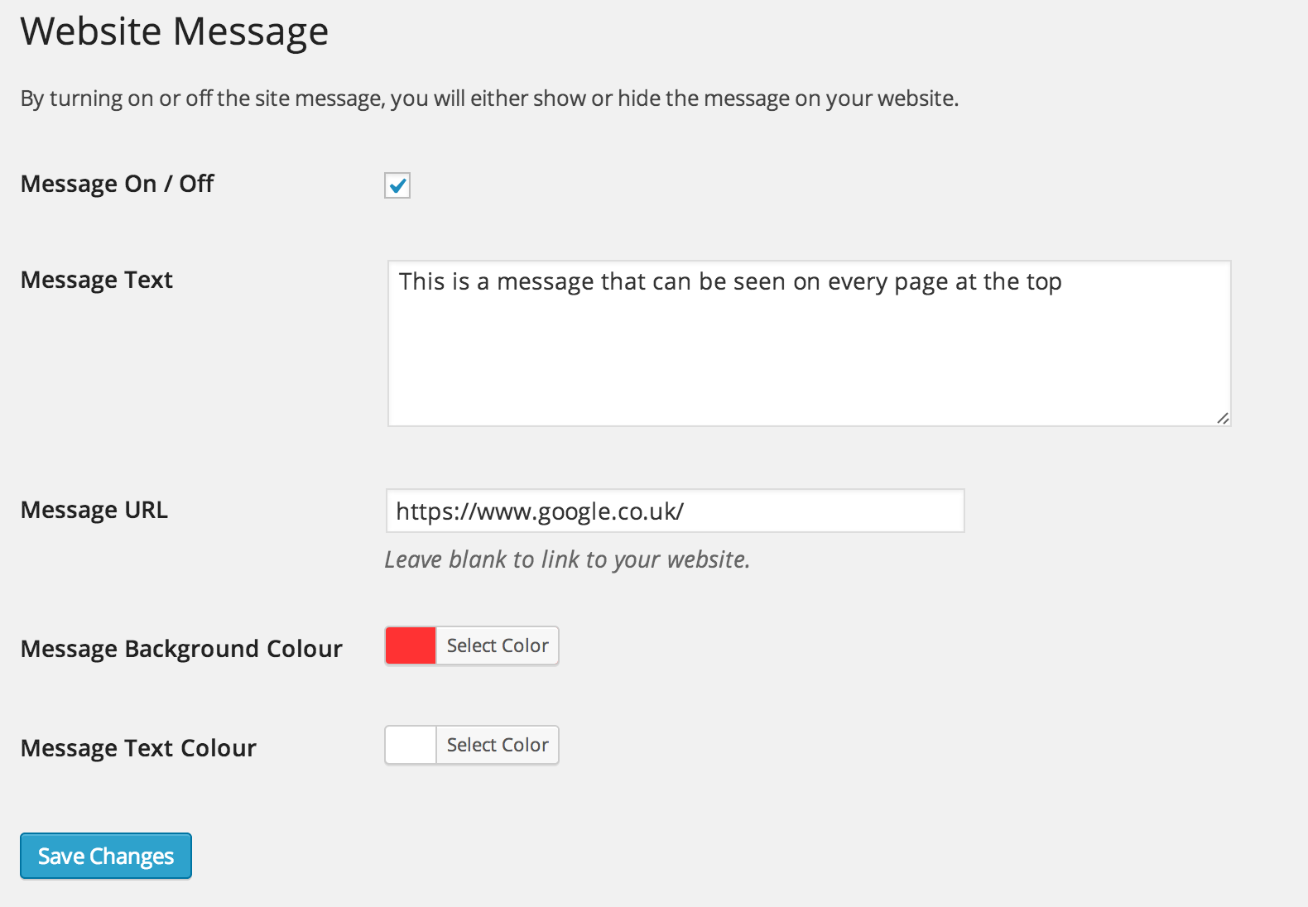Image resolution: width=1308 pixels, height=907 pixels.
Task: Click Select Color for Message Text Colour
Action: (x=498, y=745)
